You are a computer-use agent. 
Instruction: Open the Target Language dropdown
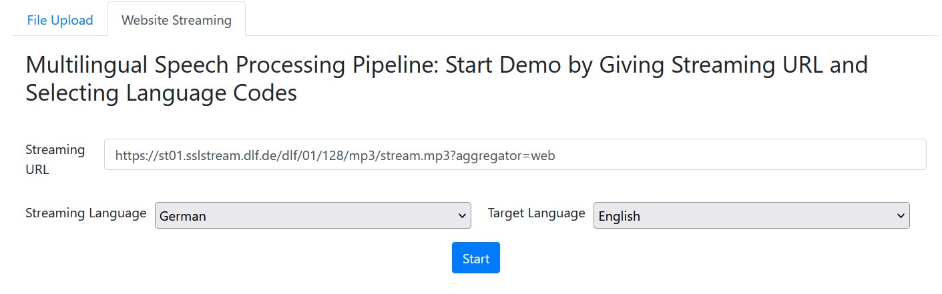(752, 215)
